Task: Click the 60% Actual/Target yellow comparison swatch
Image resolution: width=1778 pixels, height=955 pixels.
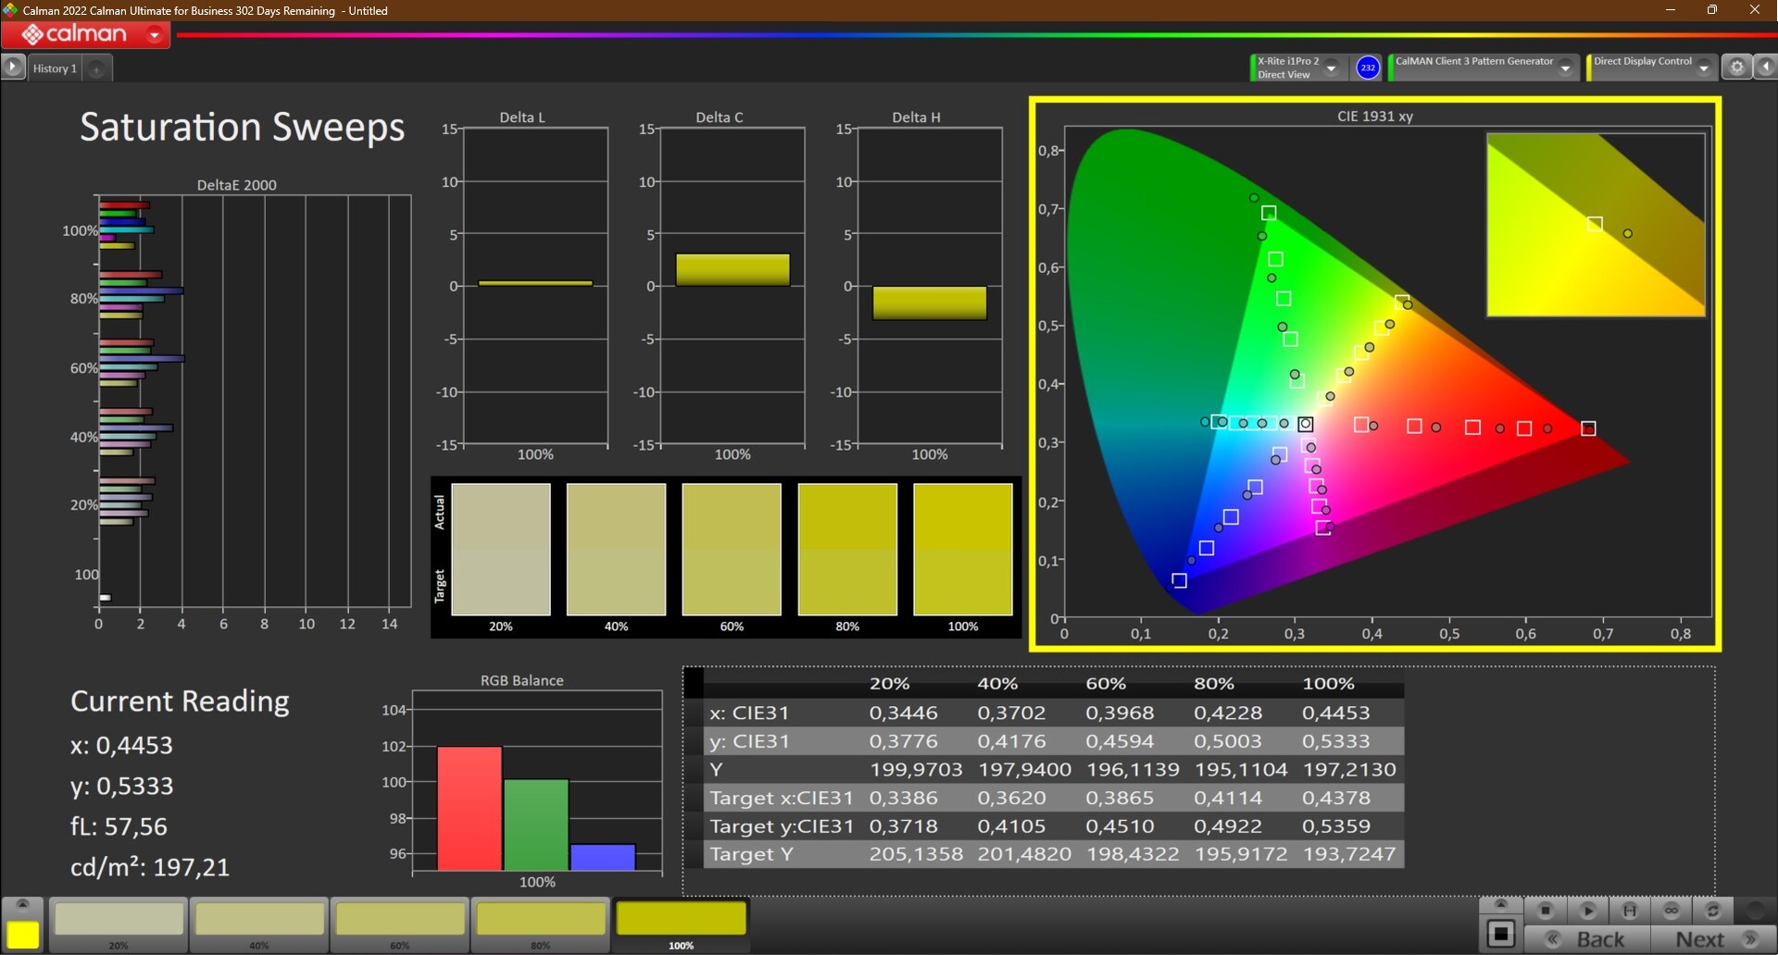Action: [x=732, y=549]
